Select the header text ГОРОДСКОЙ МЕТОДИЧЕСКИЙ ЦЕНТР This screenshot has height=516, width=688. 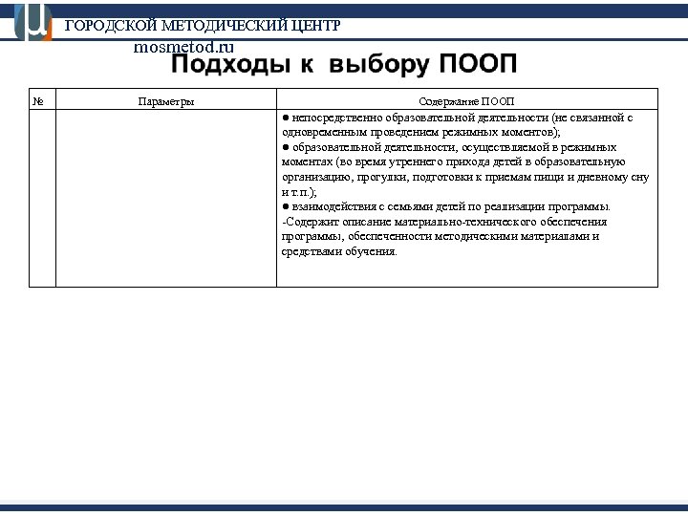(203, 26)
